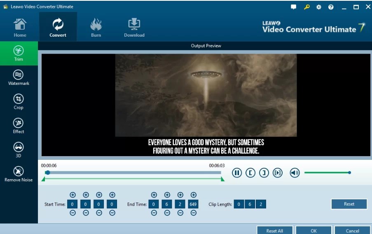
Task: Select the Remove Noise option
Action: tap(19, 174)
